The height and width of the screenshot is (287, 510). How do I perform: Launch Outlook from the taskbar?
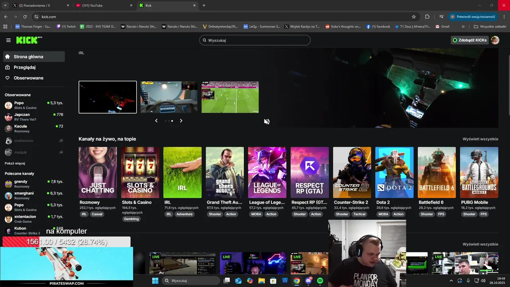[x=238, y=281]
